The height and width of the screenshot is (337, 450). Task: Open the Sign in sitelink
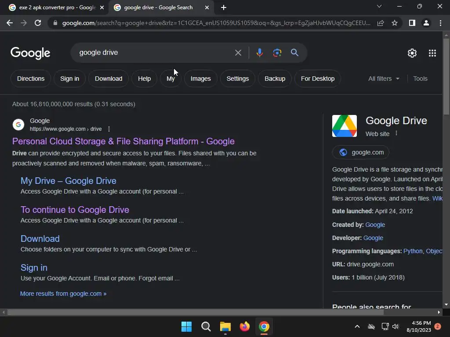[34, 268]
